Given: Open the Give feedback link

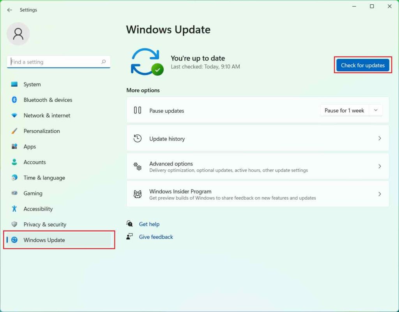Looking at the screenshot, I should coord(156,237).
